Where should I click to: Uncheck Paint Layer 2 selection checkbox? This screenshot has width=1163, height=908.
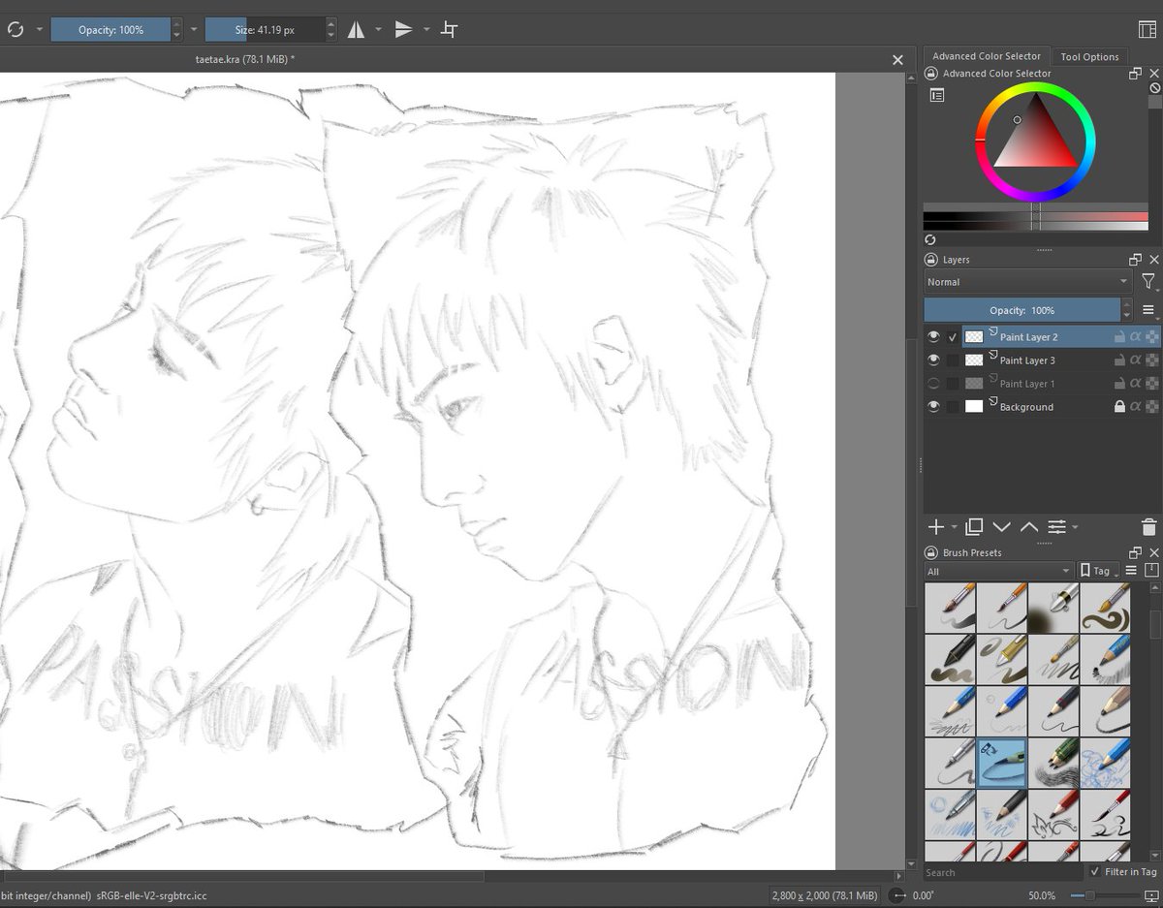point(953,337)
